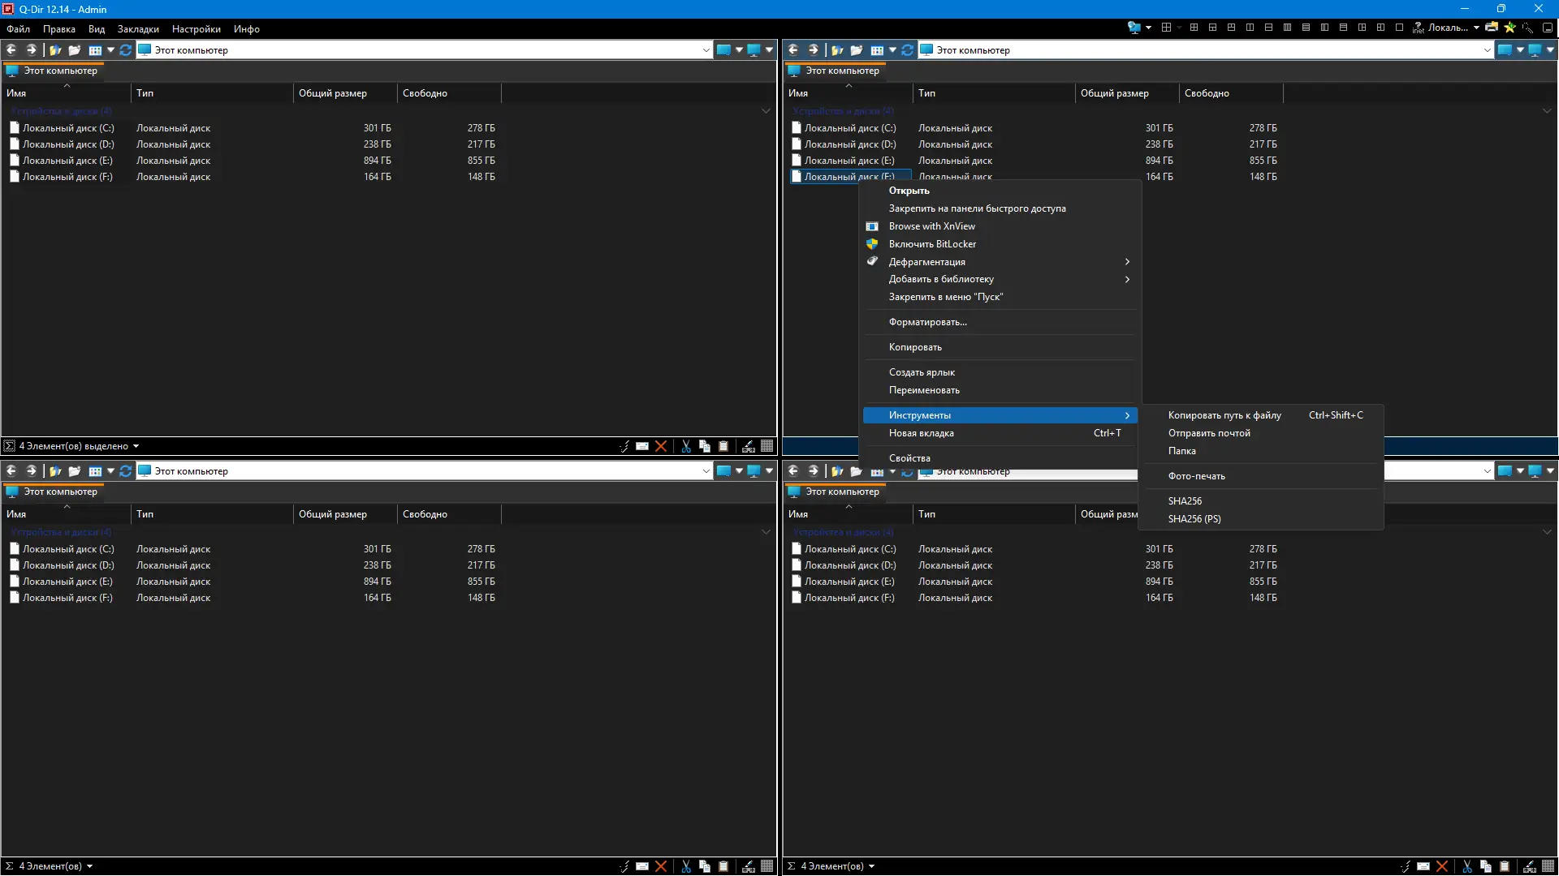Toggle the bottom panel icon at far right of toolbar

point(1548,28)
